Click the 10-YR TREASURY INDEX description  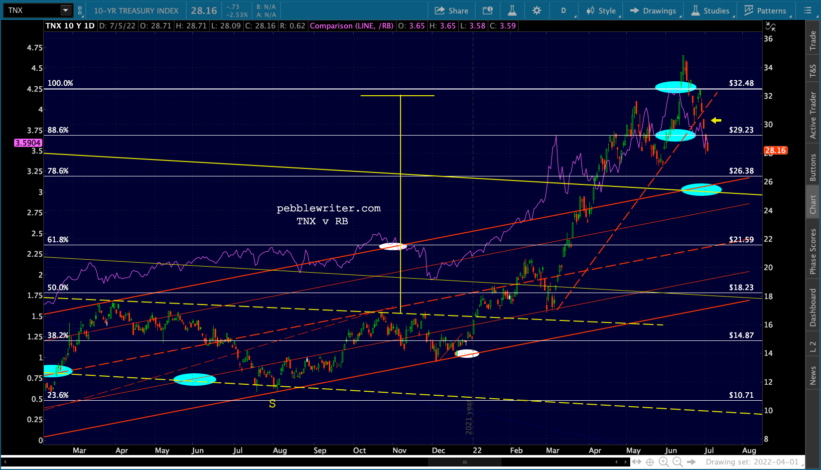(136, 10)
